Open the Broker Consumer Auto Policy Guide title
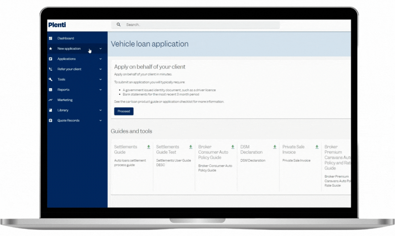 tap(213, 152)
